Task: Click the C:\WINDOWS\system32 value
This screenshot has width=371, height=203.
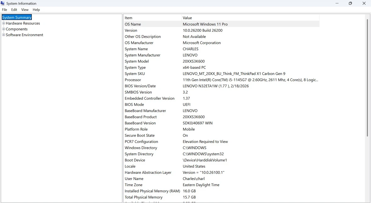Action: [203, 154]
